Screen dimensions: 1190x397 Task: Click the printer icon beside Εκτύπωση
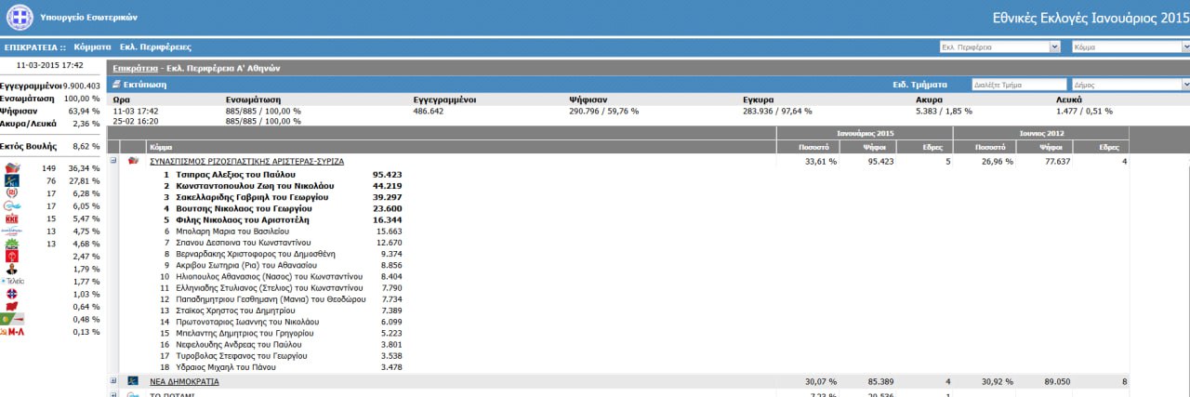116,84
